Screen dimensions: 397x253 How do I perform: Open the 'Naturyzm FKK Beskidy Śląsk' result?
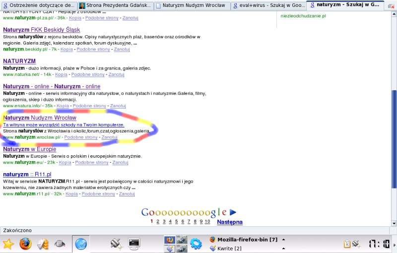pyautogui.click(x=42, y=30)
